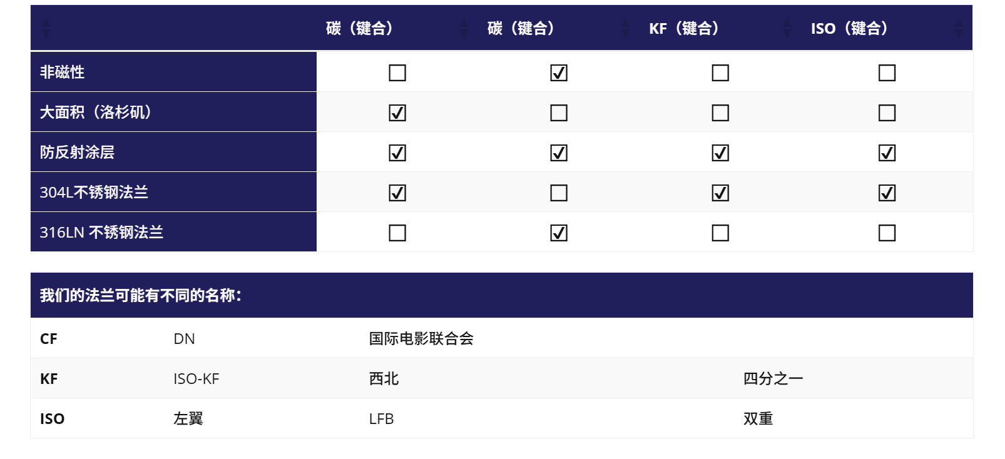Select the 防反射涂层 row header
The width and height of the screenshot is (1005, 459).
pos(77,152)
